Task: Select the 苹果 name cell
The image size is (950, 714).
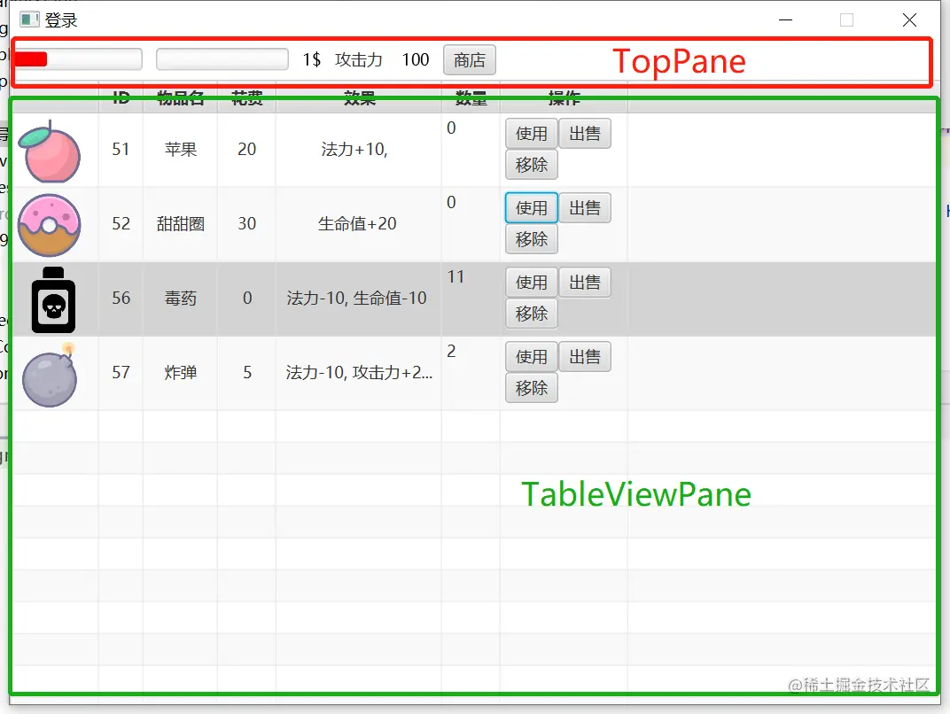Action: click(181, 150)
